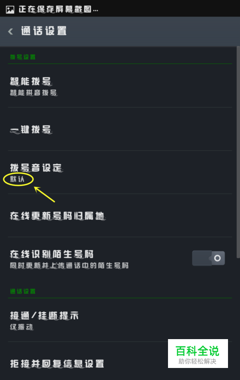Viewport: 240px width, 380px height.
Task: Open 智能拨号 setting
Action: point(120,86)
